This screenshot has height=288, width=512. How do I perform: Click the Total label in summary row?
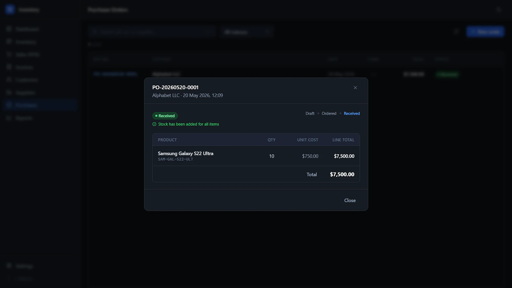click(312, 174)
